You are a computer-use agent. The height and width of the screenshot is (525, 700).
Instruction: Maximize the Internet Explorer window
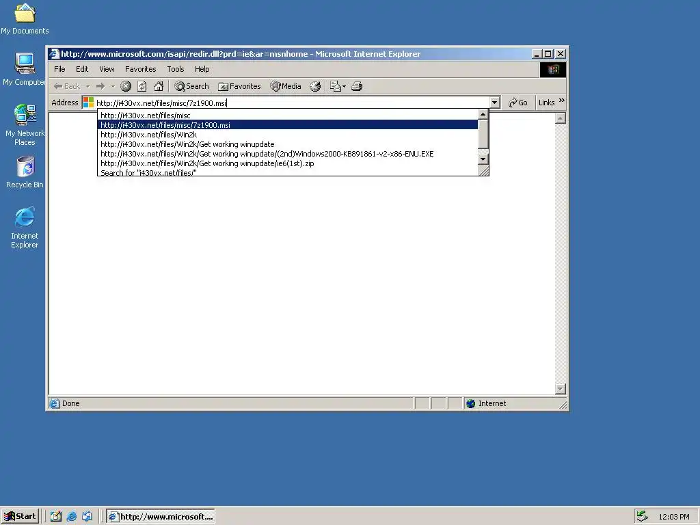tap(548, 54)
